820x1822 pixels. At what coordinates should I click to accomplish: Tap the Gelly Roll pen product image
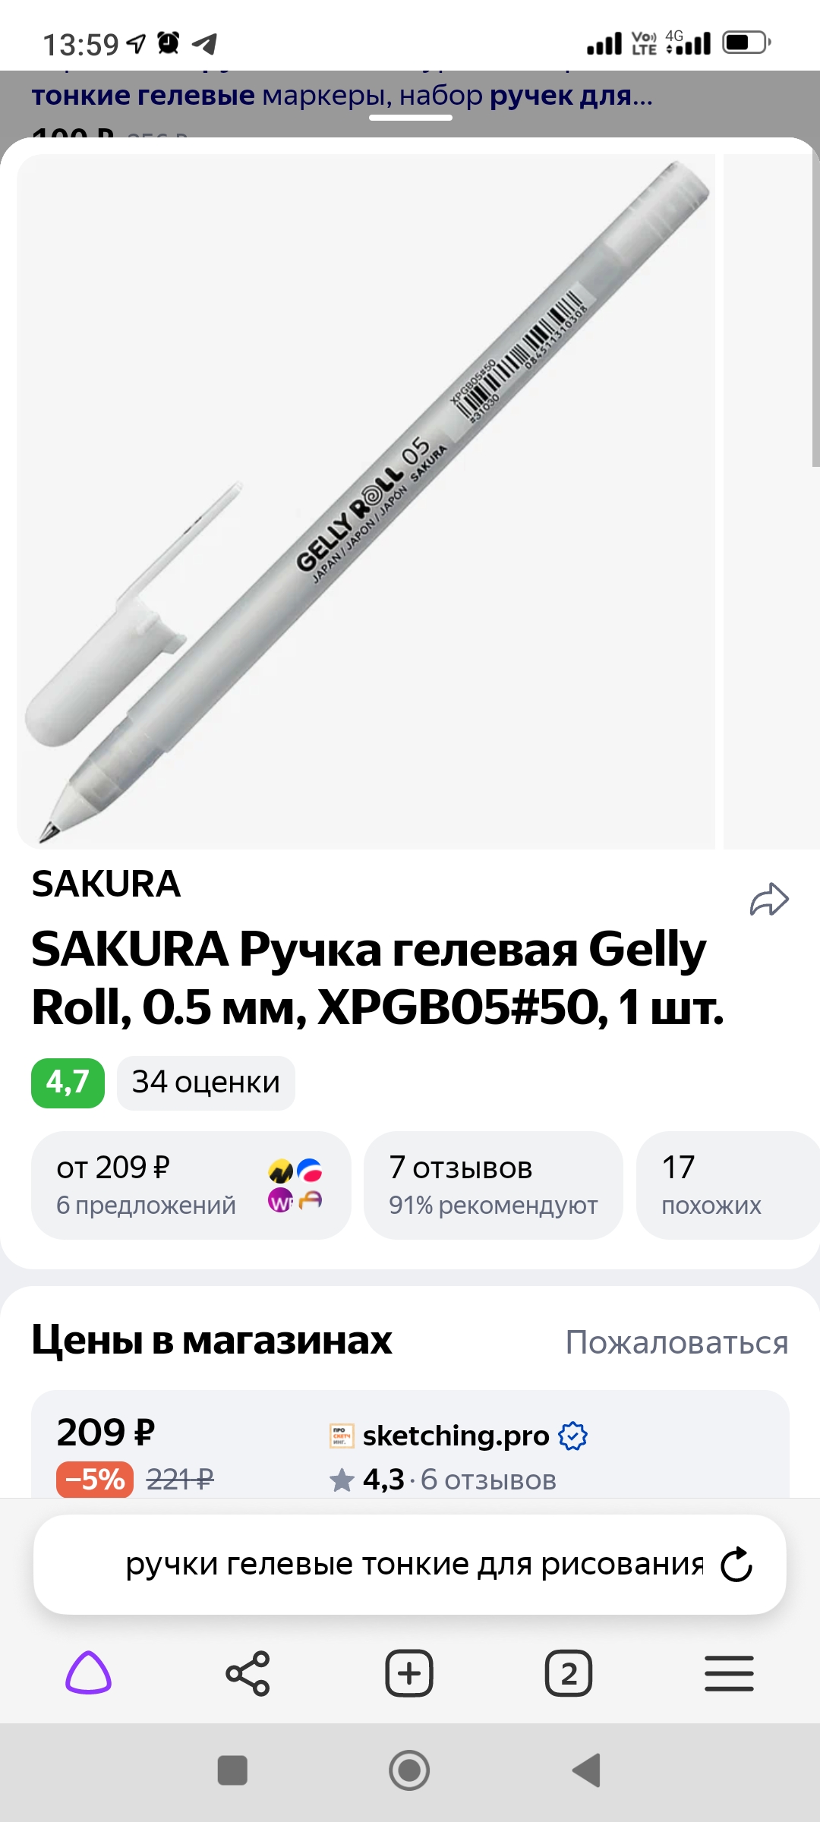(x=366, y=501)
